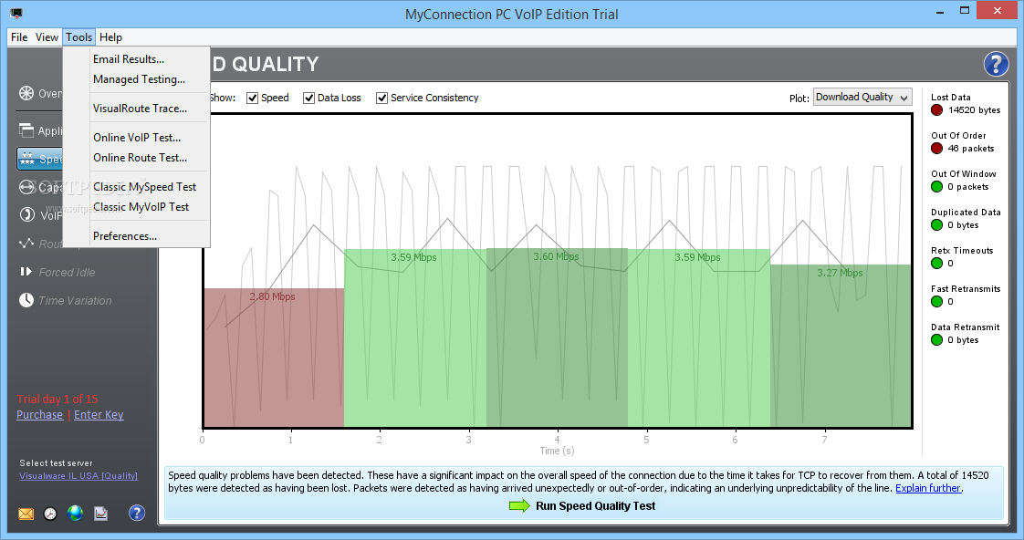Click the 46 packets value
The width and height of the screenshot is (1024, 540).
point(971,148)
